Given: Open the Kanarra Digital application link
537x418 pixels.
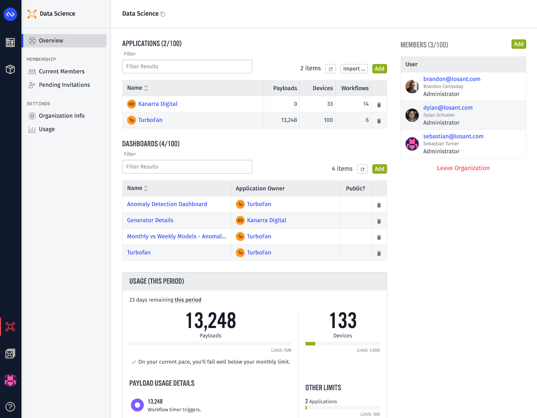Looking at the screenshot, I should tap(158, 104).
